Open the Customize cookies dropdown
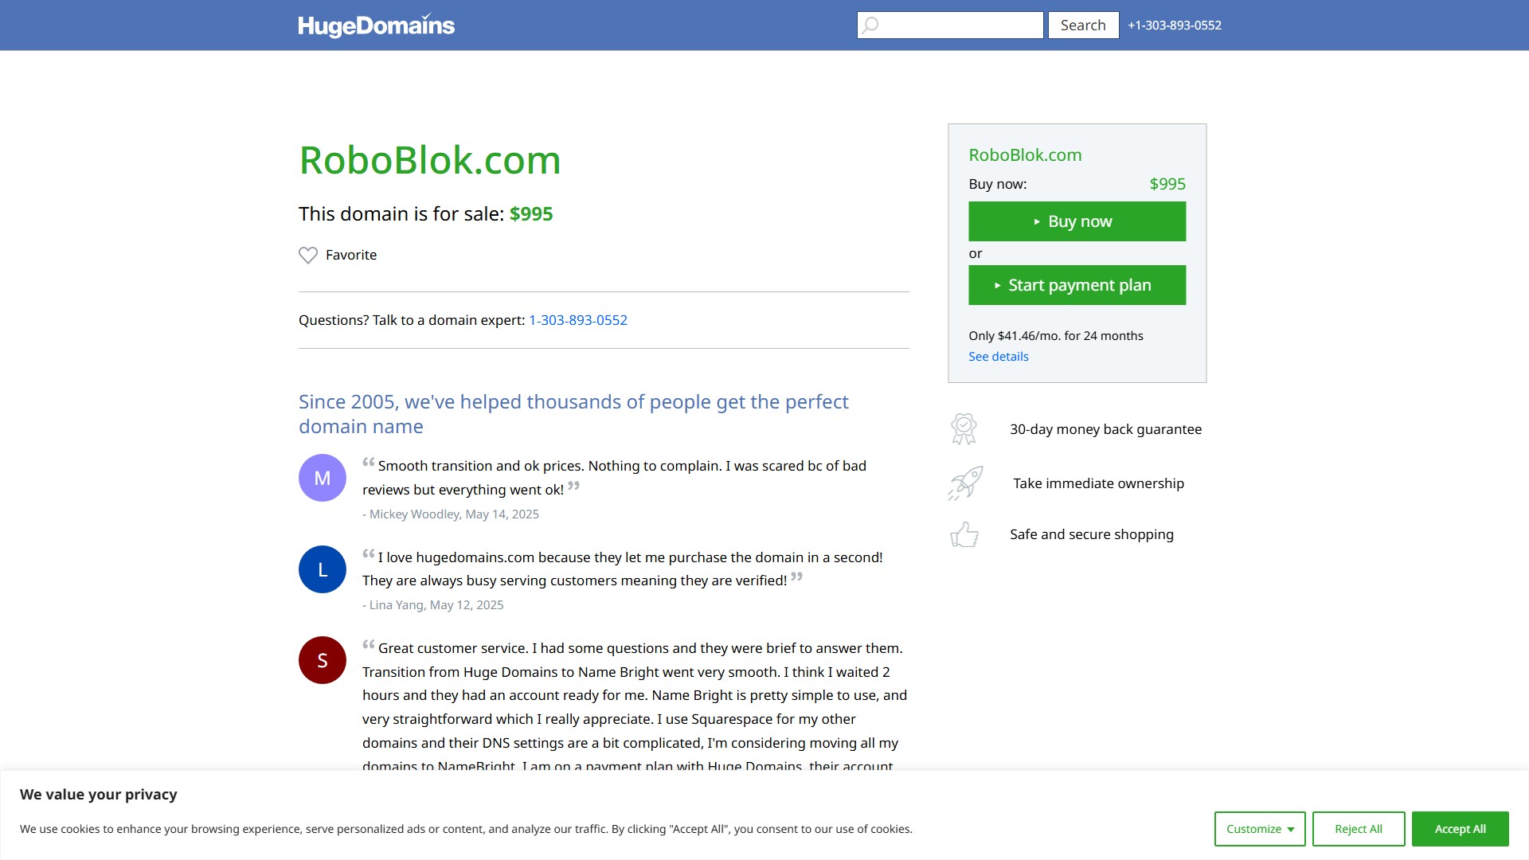Image resolution: width=1529 pixels, height=860 pixels. pyautogui.click(x=1258, y=828)
